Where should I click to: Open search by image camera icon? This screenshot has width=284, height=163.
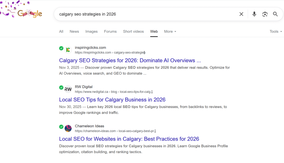coord(265,14)
